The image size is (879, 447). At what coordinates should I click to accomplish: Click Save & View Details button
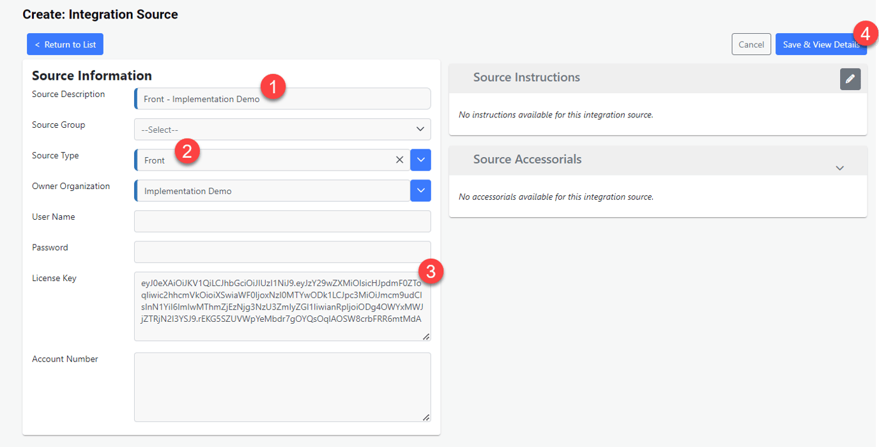821,44
